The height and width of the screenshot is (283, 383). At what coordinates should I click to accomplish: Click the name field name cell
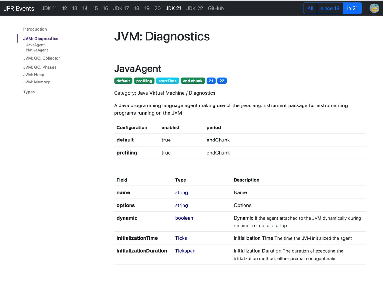[x=123, y=192]
